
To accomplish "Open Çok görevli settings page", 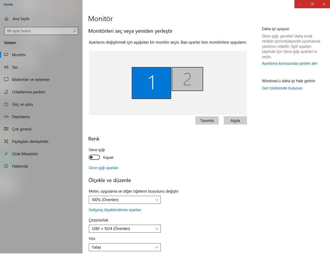I will pyautogui.click(x=41, y=129).
